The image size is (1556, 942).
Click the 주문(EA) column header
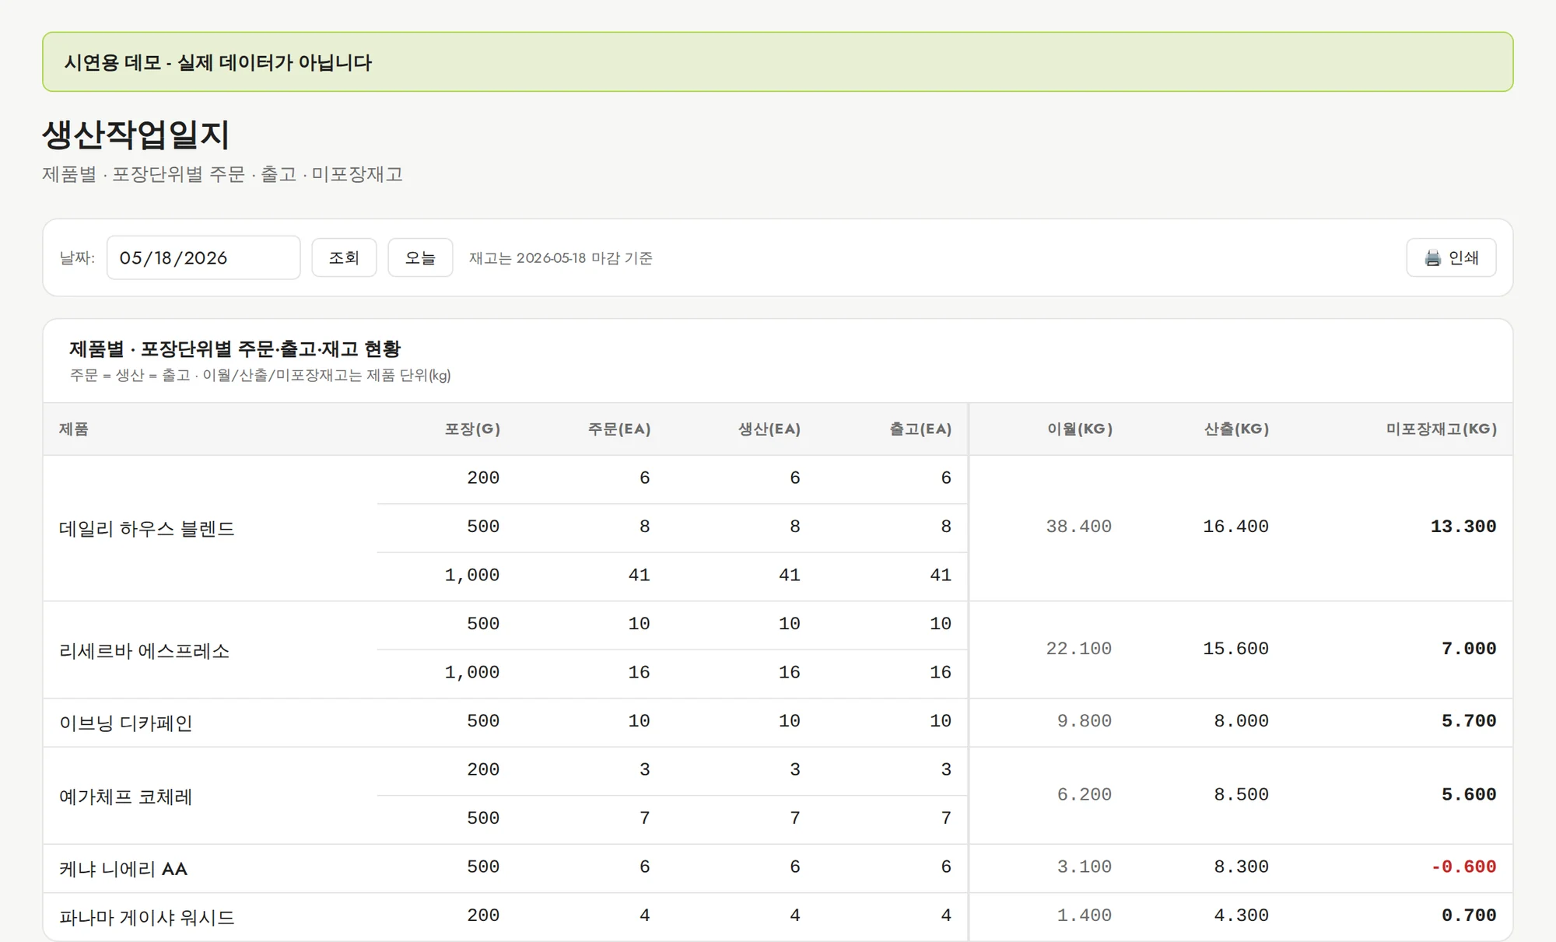point(619,429)
